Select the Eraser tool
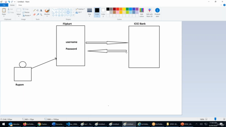This screenshot has width=226, height=127. point(34,14)
